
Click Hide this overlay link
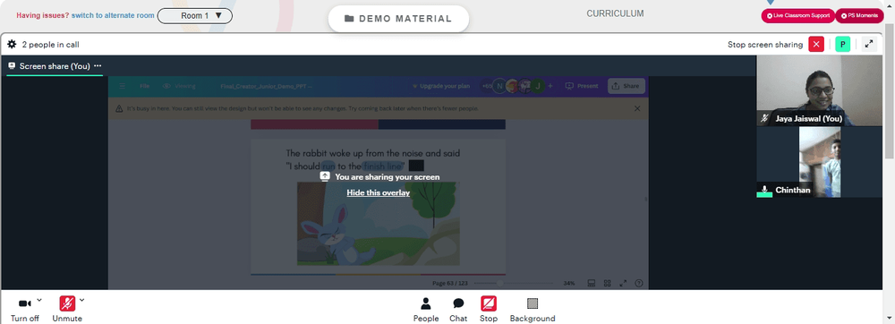click(379, 192)
